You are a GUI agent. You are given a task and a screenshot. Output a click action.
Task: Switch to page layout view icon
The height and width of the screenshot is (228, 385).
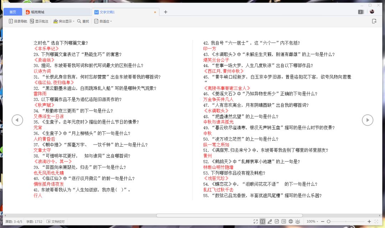click(x=277, y=222)
